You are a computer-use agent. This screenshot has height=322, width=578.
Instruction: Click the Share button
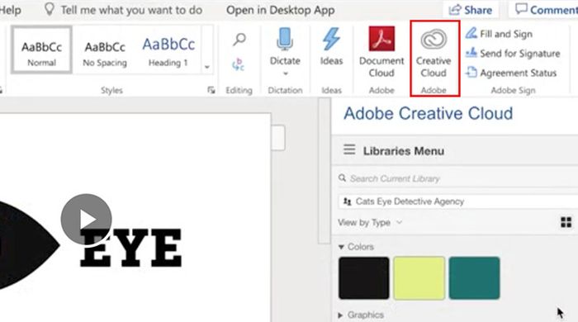[471, 10]
